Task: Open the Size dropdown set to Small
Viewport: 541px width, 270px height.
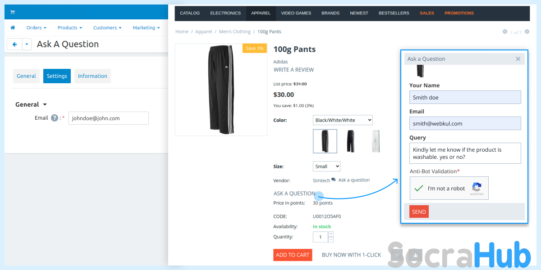Action: [326, 166]
